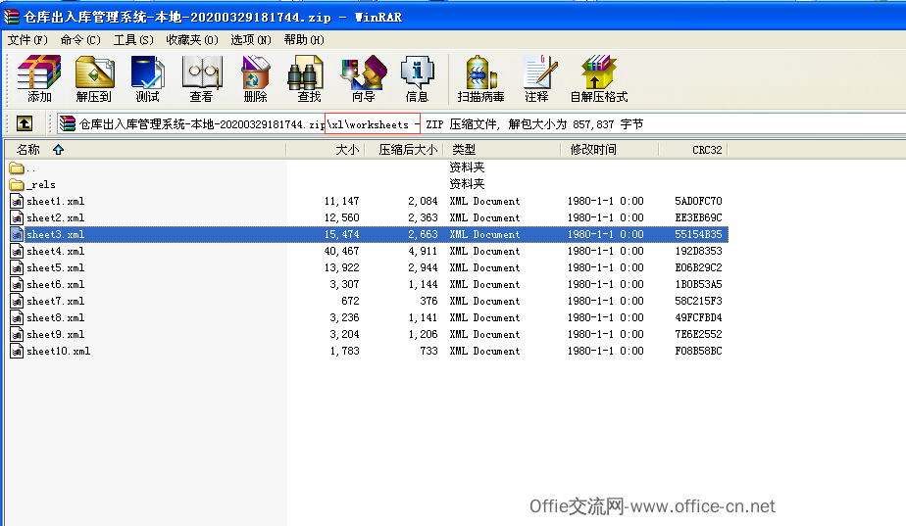The image size is (906, 526).
Task: Select the sheet9.xml file name
Action: [56, 334]
